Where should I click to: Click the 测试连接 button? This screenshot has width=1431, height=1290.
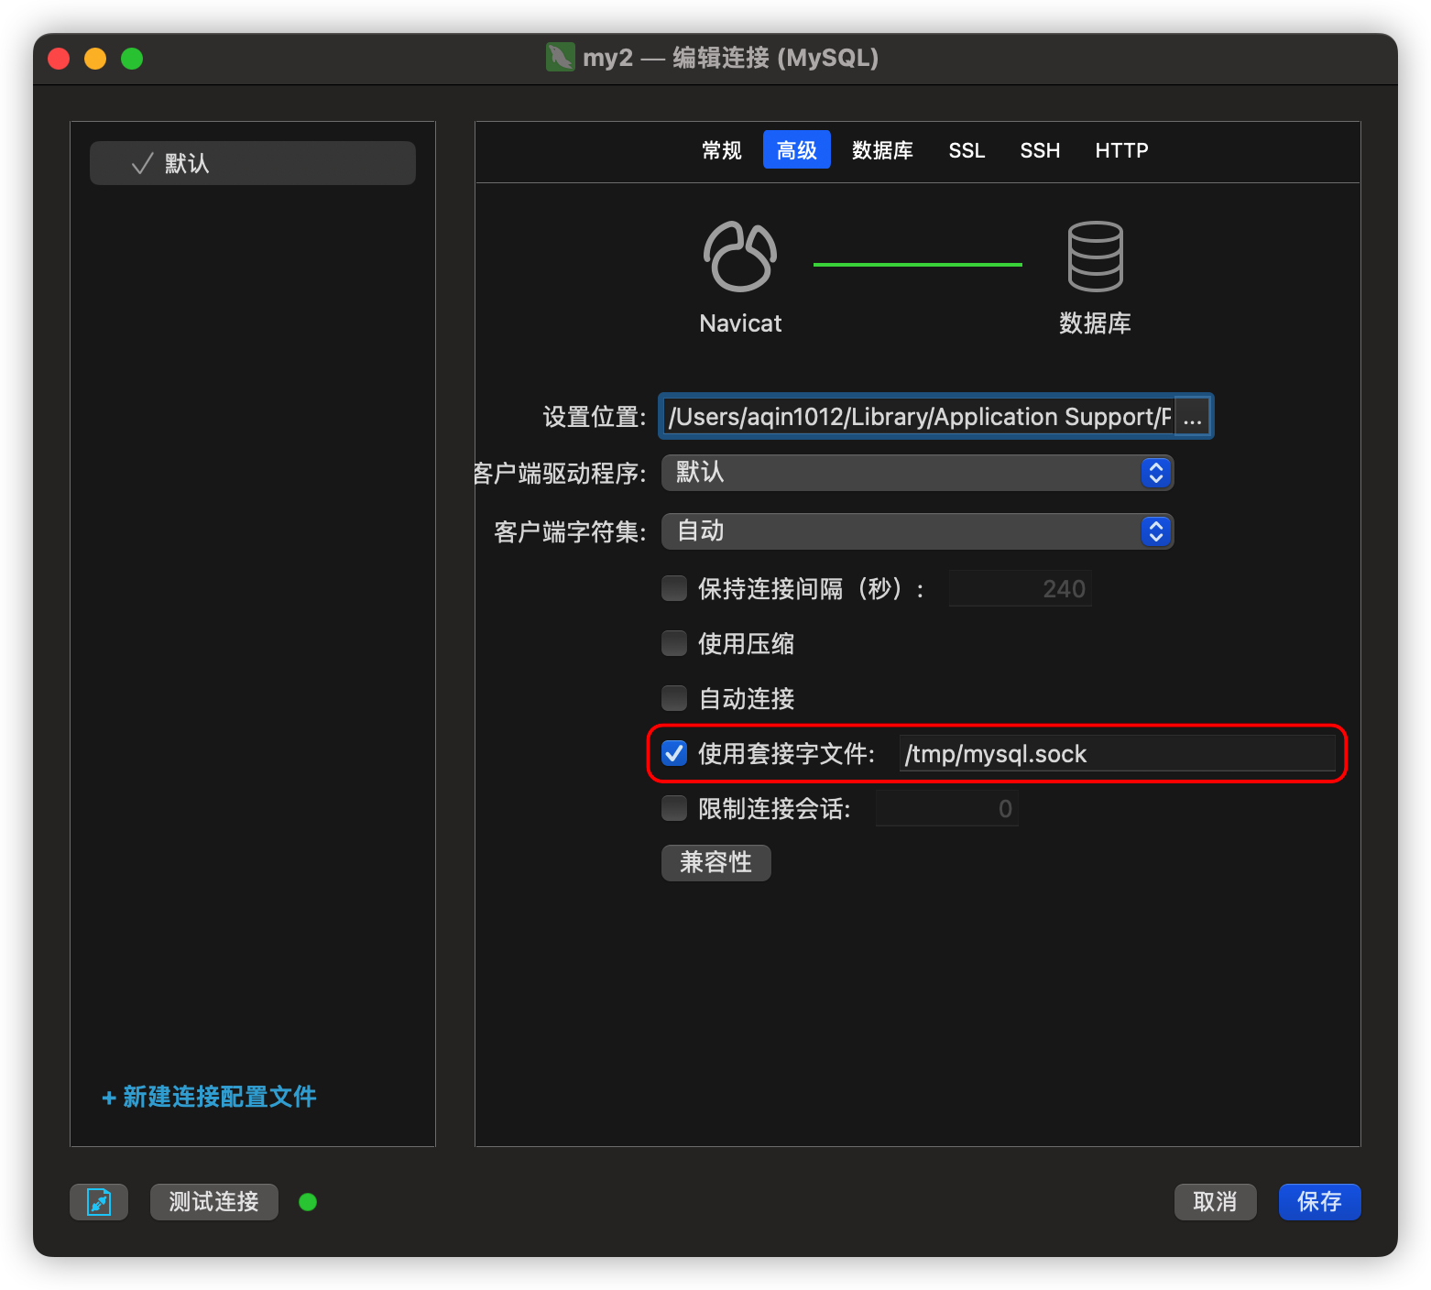click(213, 1201)
